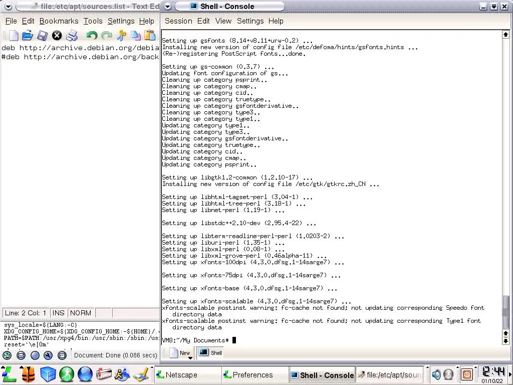Screen dimensions: 513x385
Task: Open the Lindows L launch menu
Action: (9, 374)
